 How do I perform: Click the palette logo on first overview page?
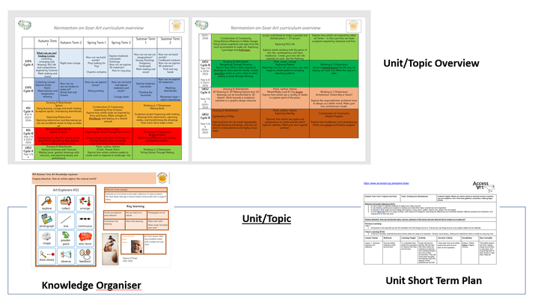(x=25, y=25)
